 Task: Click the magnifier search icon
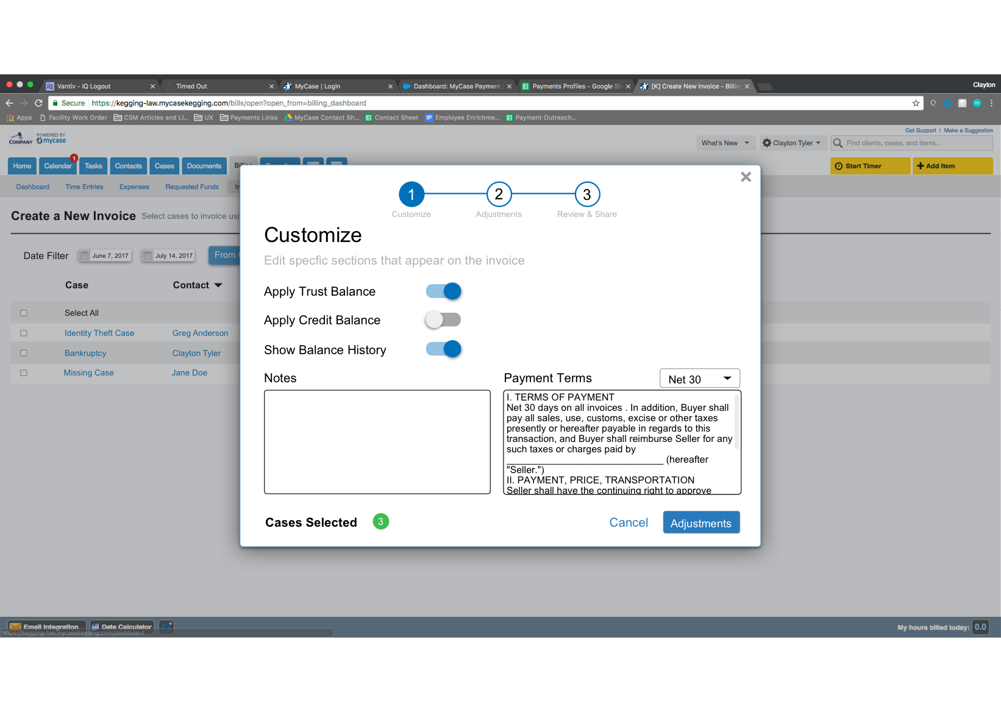838,143
